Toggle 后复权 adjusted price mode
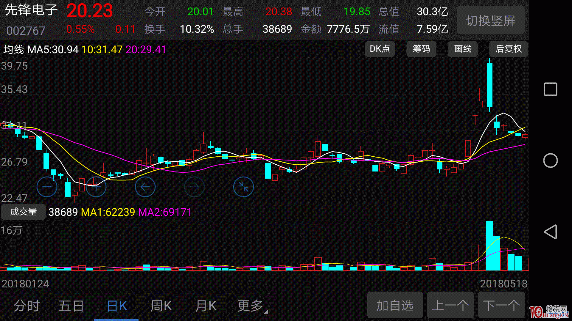Image resolution: width=572 pixels, height=321 pixels. click(508, 49)
